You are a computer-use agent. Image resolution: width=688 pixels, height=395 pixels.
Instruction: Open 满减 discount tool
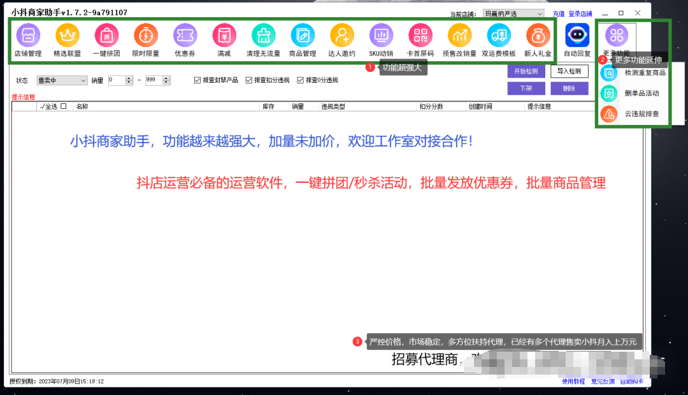click(224, 36)
